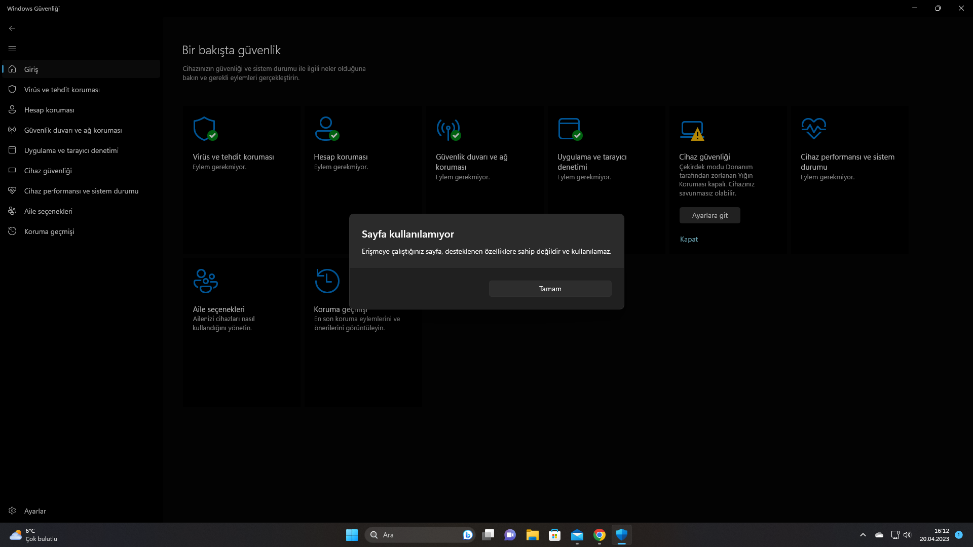Click the Kapat link
973x547 pixels.
689,239
